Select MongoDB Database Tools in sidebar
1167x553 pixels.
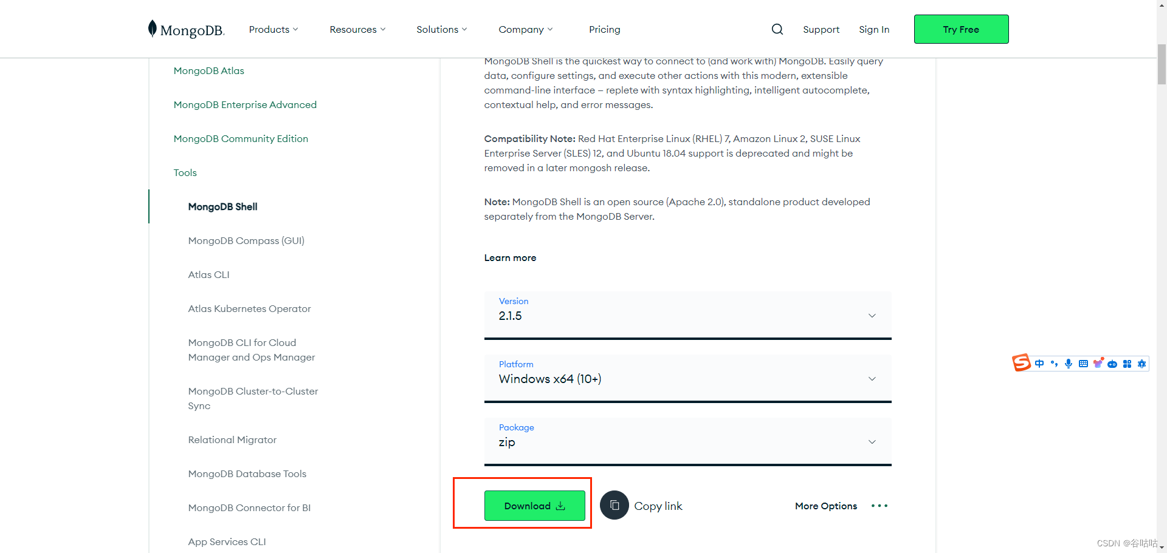[x=247, y=473]
